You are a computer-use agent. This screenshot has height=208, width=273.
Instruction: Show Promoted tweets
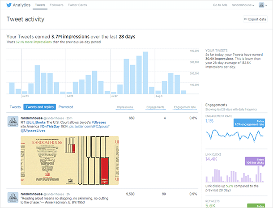pyautogui.click(x=66, y=107)
